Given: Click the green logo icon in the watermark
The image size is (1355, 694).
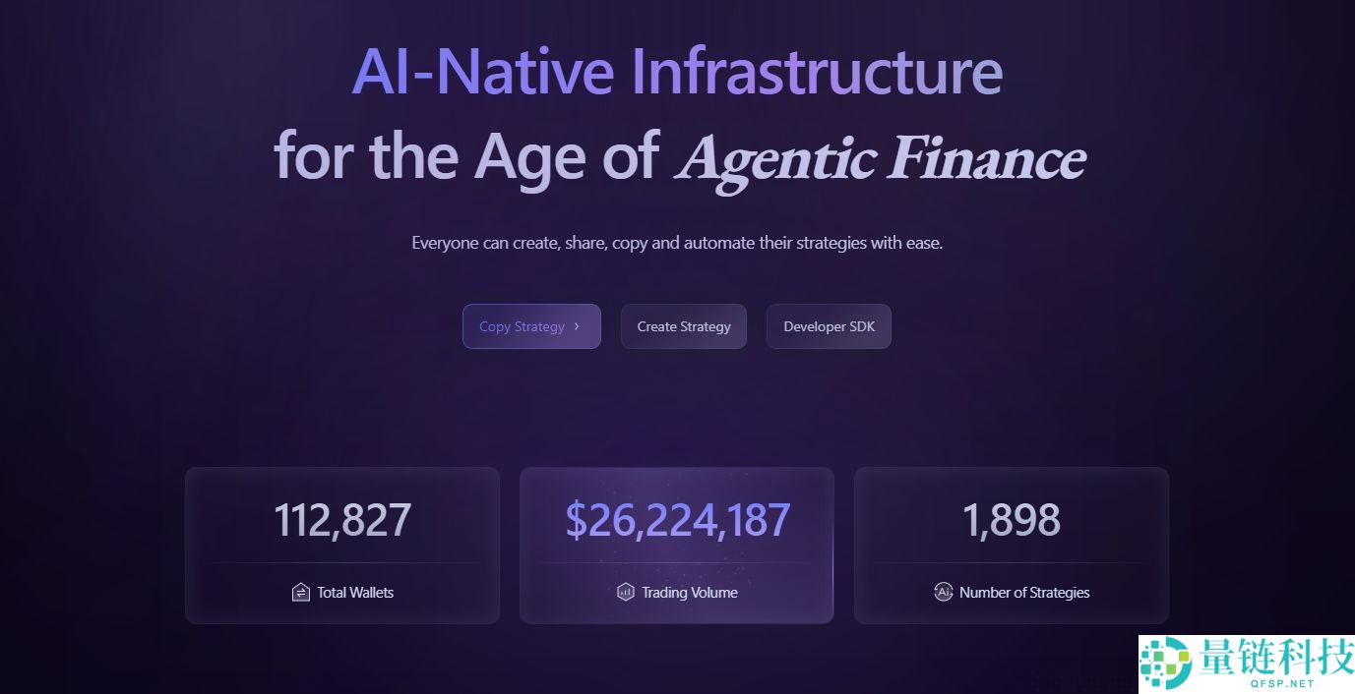Looking at the screenshot, I should 1166,664.
